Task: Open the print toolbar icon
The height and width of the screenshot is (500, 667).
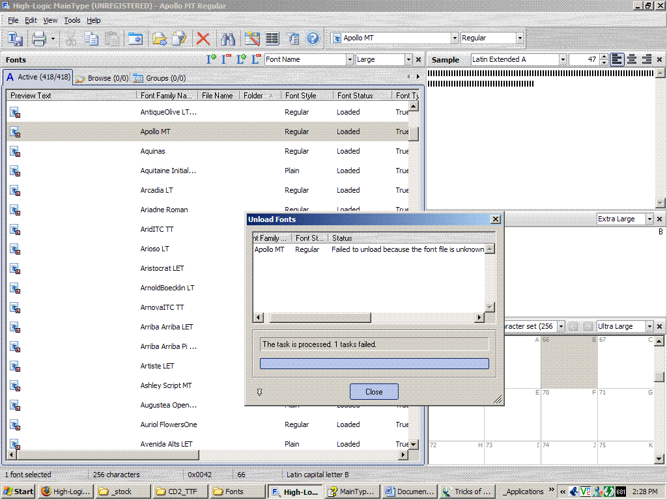Action: (39, 39)
